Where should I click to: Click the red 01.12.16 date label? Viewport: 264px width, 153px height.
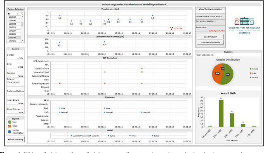coord(178,28)
